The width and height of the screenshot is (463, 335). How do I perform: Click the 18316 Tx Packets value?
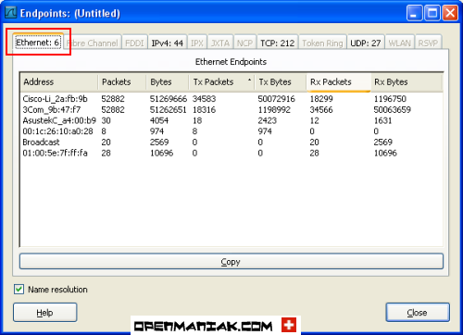204,109
